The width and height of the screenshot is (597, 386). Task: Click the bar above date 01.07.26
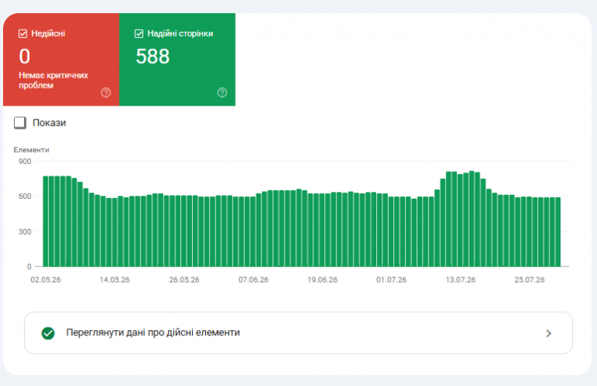click(x=391, y=231)
